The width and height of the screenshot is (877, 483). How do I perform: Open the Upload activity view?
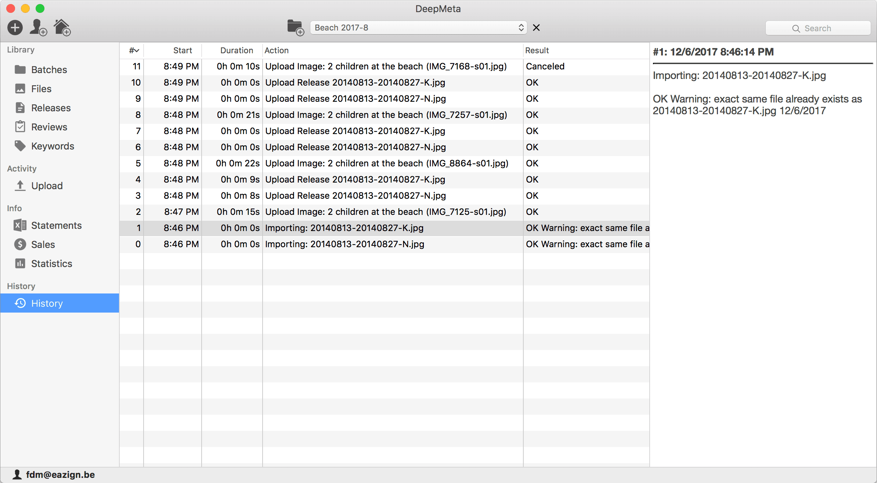tap(59, 185)
